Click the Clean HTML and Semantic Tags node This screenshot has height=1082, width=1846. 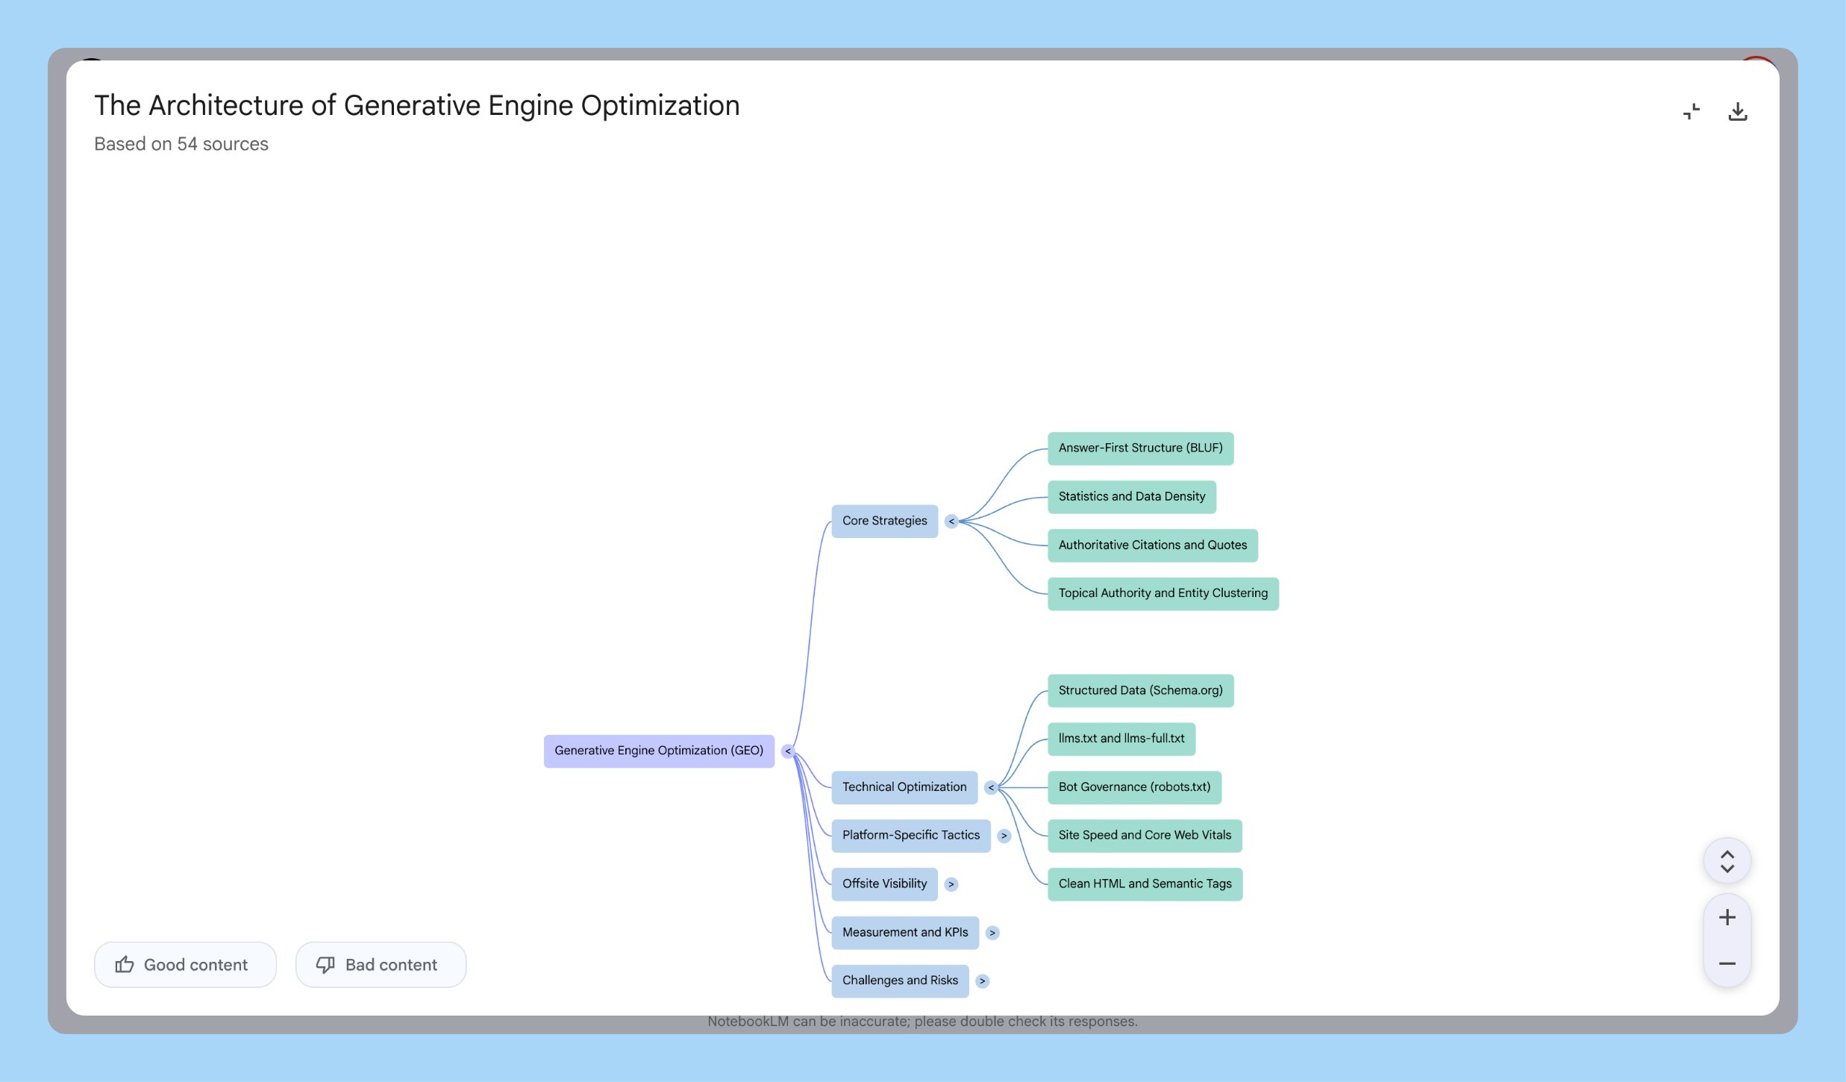1145,884
